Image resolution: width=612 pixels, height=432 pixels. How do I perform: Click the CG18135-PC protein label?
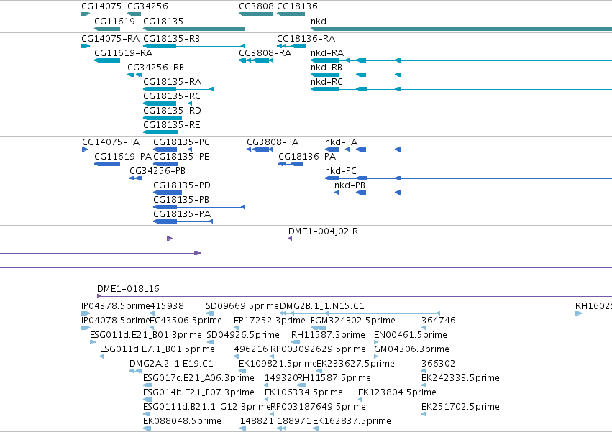click(x=181, y=142)
